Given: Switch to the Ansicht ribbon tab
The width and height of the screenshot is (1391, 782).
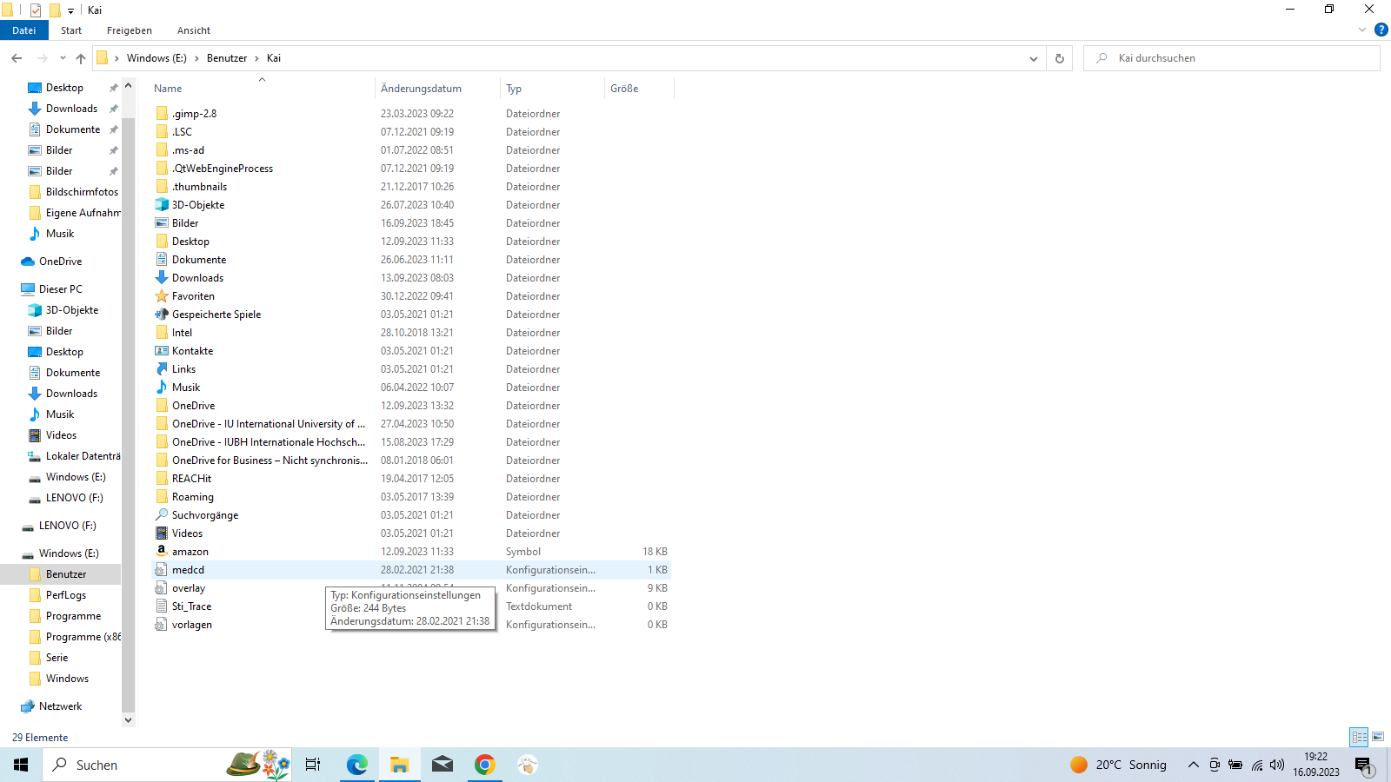Looking at the screenshot, I should (x=194, y=30).
